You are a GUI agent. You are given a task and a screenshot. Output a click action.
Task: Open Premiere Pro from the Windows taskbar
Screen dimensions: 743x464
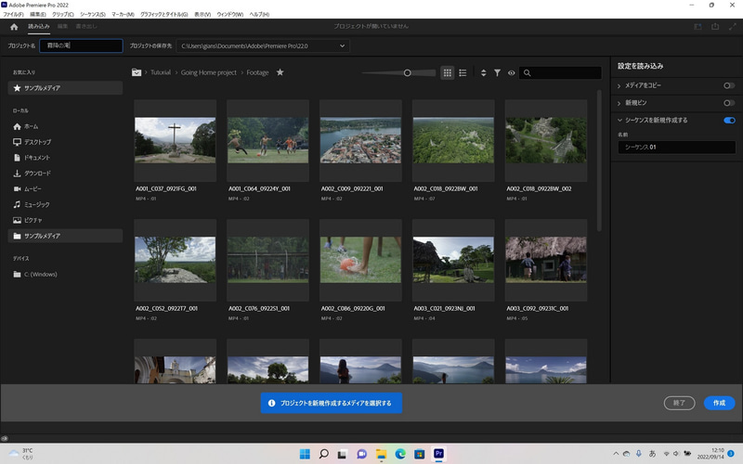point(439,454)
